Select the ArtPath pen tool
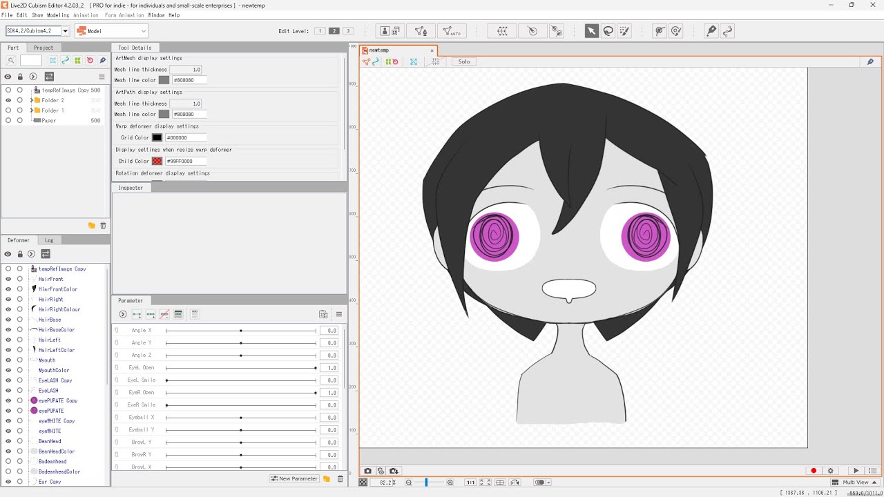Screen dimensions: 884x497 711,31
